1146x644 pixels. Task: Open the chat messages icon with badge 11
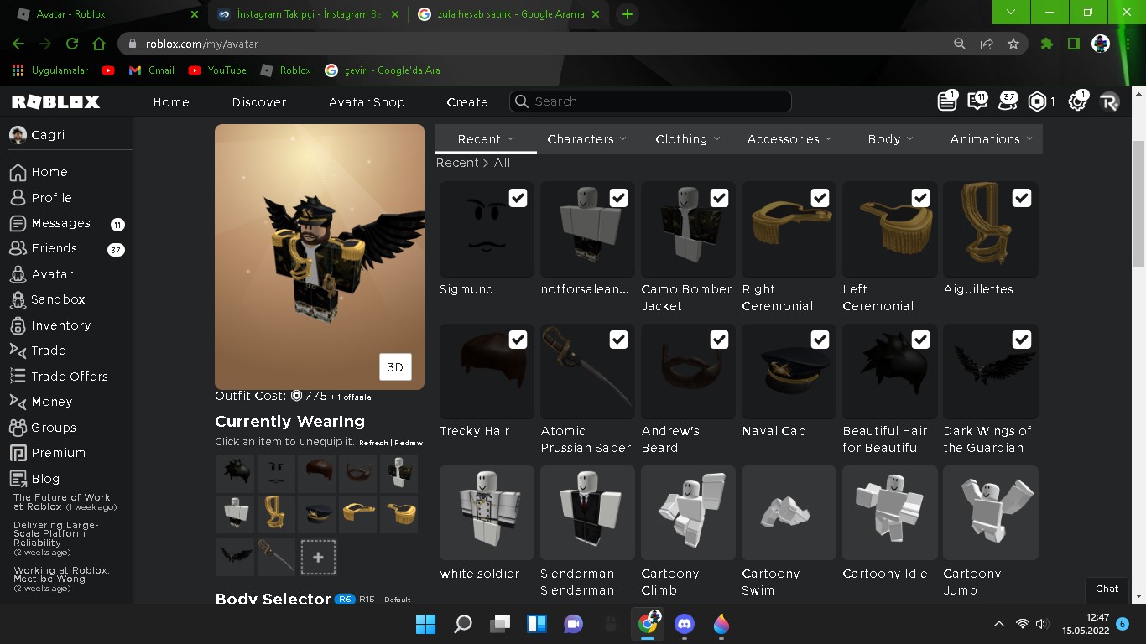[977, 101]
